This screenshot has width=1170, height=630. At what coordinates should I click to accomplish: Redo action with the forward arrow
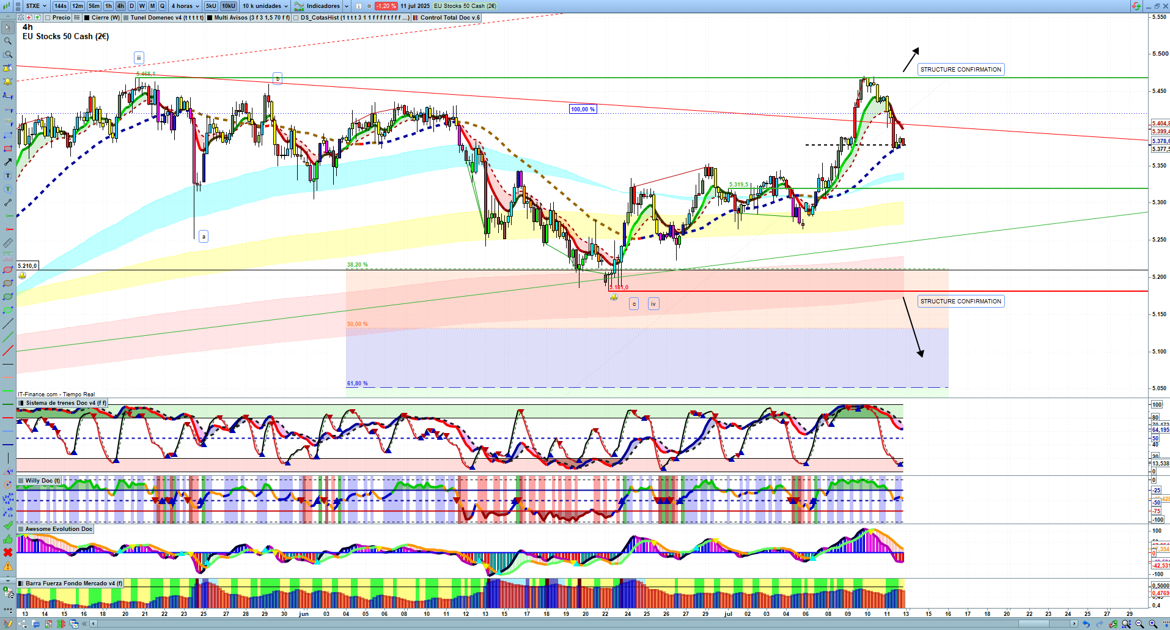[1100, 624]
